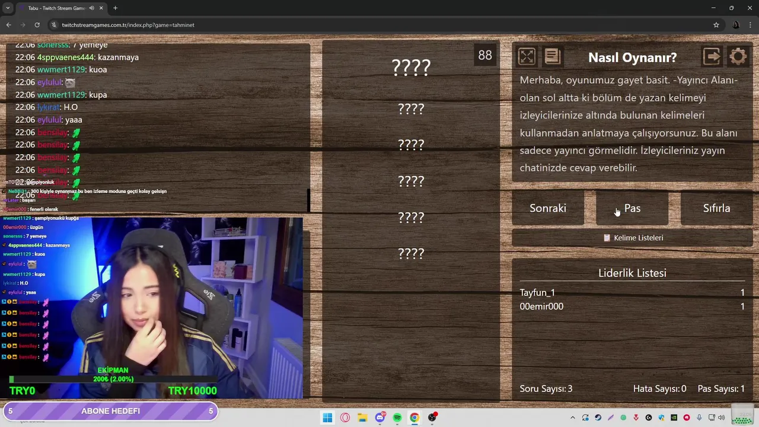
Task: Switch to Chrome in the taskbar
Action: click(x=414, y=418)
